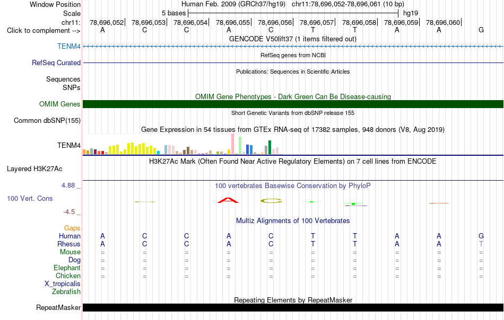Click the olive C PhyloP conservation logo
The image size is (504, 320).
coord(271,201)
